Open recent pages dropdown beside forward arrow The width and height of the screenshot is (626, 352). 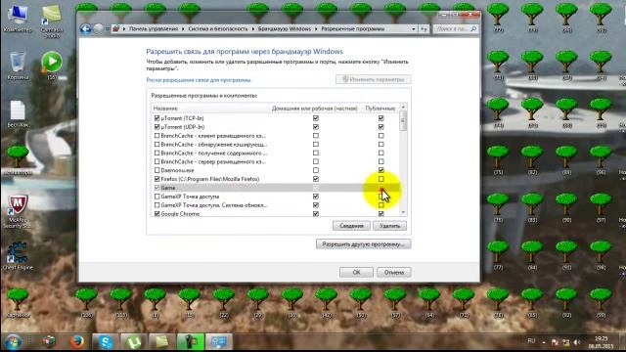click(107, 28)
